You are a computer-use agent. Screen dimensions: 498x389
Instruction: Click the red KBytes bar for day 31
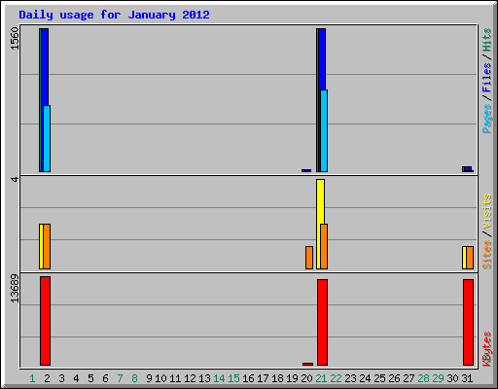click(468, 322)
